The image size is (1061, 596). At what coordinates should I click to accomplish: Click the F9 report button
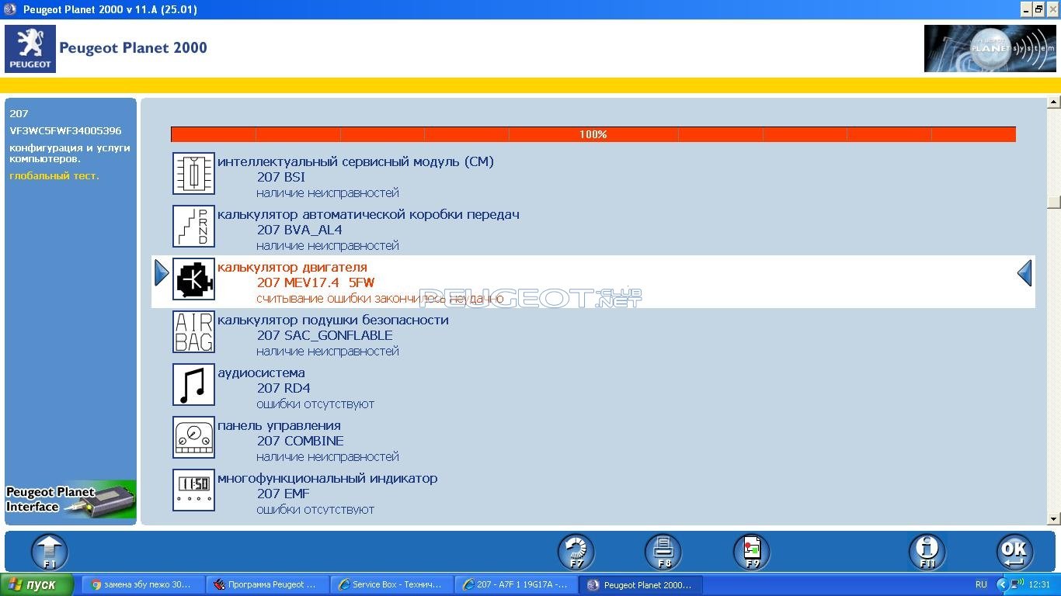752,553
